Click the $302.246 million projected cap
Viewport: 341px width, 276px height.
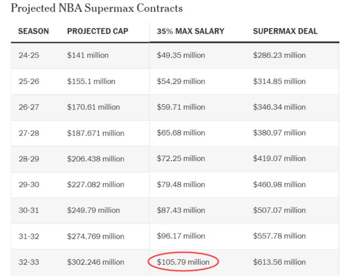point(96,262)
